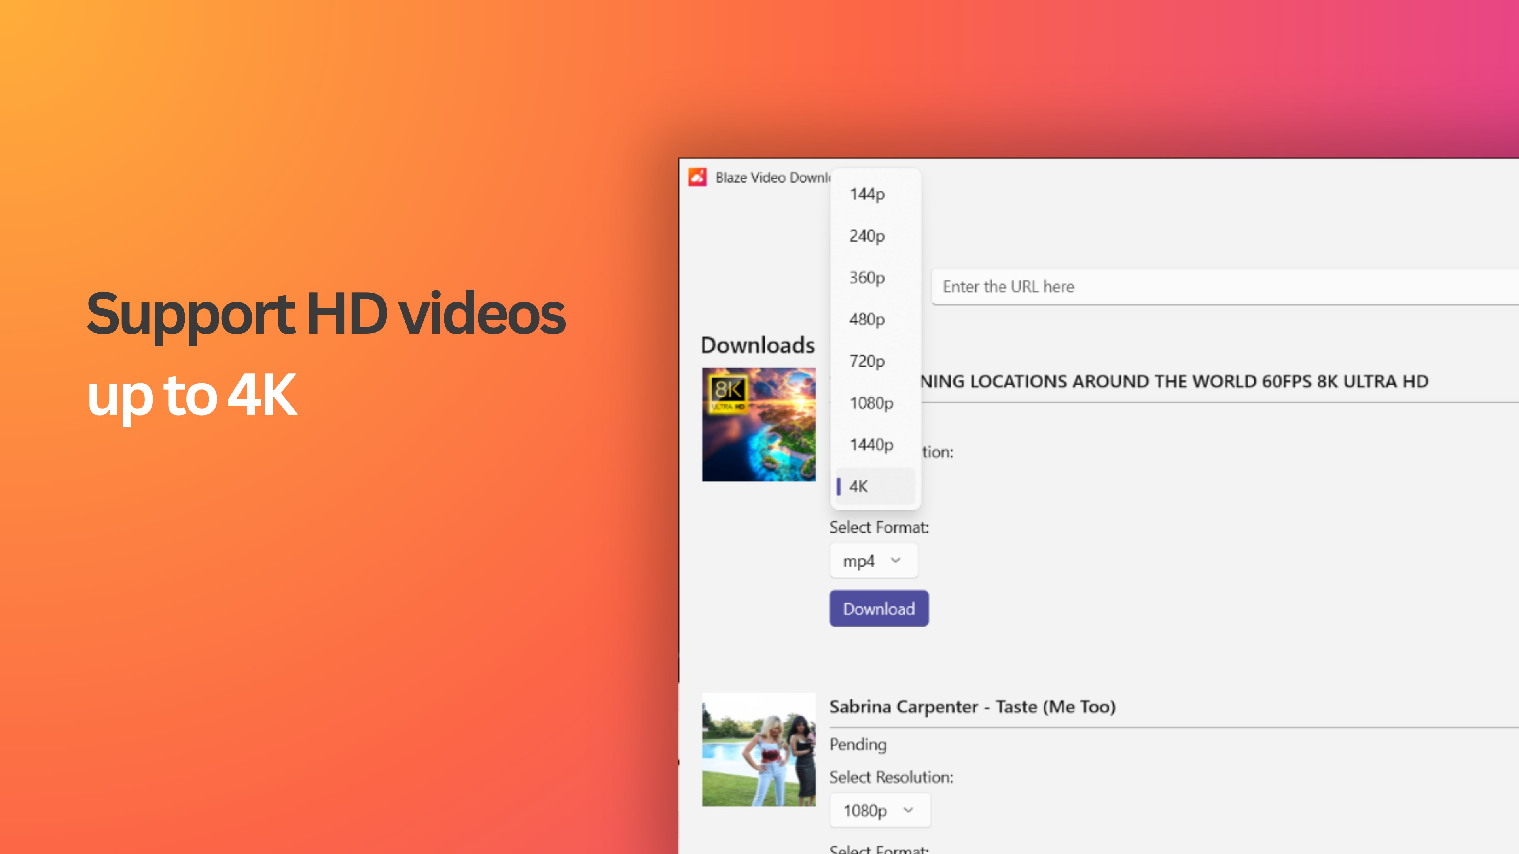Click the chevron beside 1080p
Image resolution: width=1519 pixels, height=854 pixels.
908,810
